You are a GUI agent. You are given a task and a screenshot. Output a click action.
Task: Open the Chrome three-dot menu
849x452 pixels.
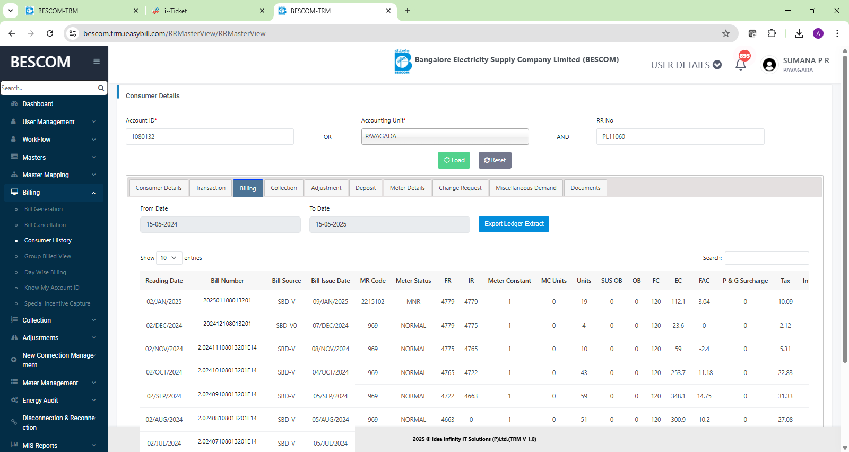tap(837, 33)
